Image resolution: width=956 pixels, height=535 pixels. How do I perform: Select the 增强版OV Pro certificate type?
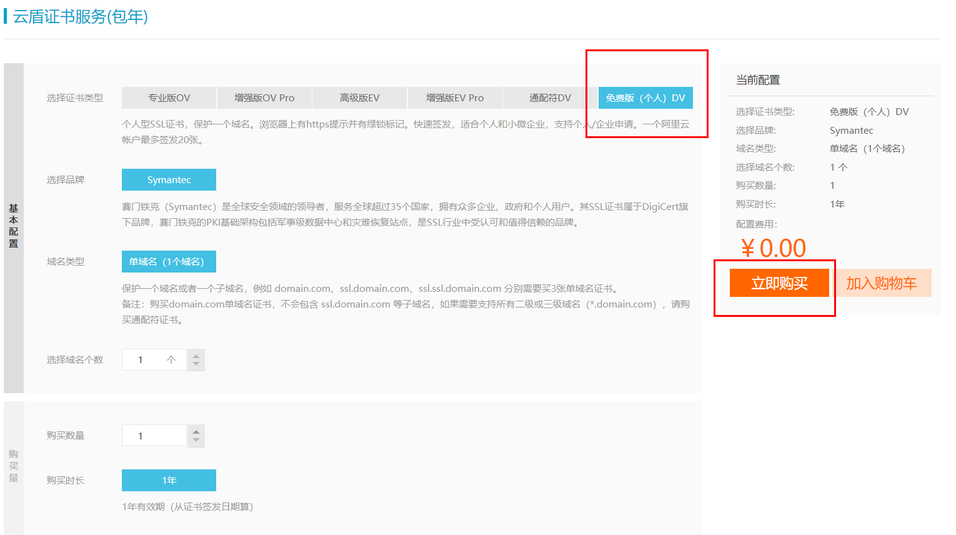tap(264, 97)
